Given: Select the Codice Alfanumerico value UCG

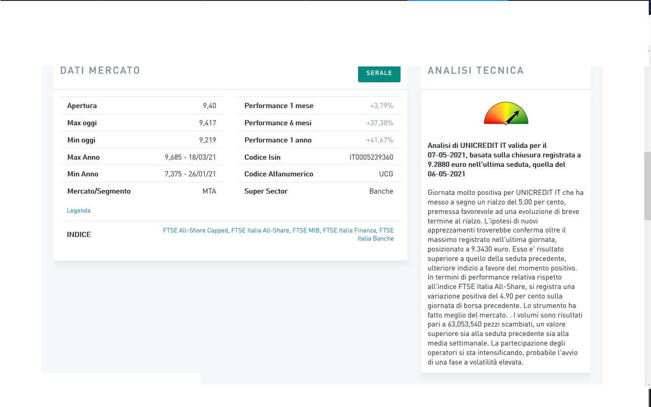Looking at the screenshot, I should point(386,174).
